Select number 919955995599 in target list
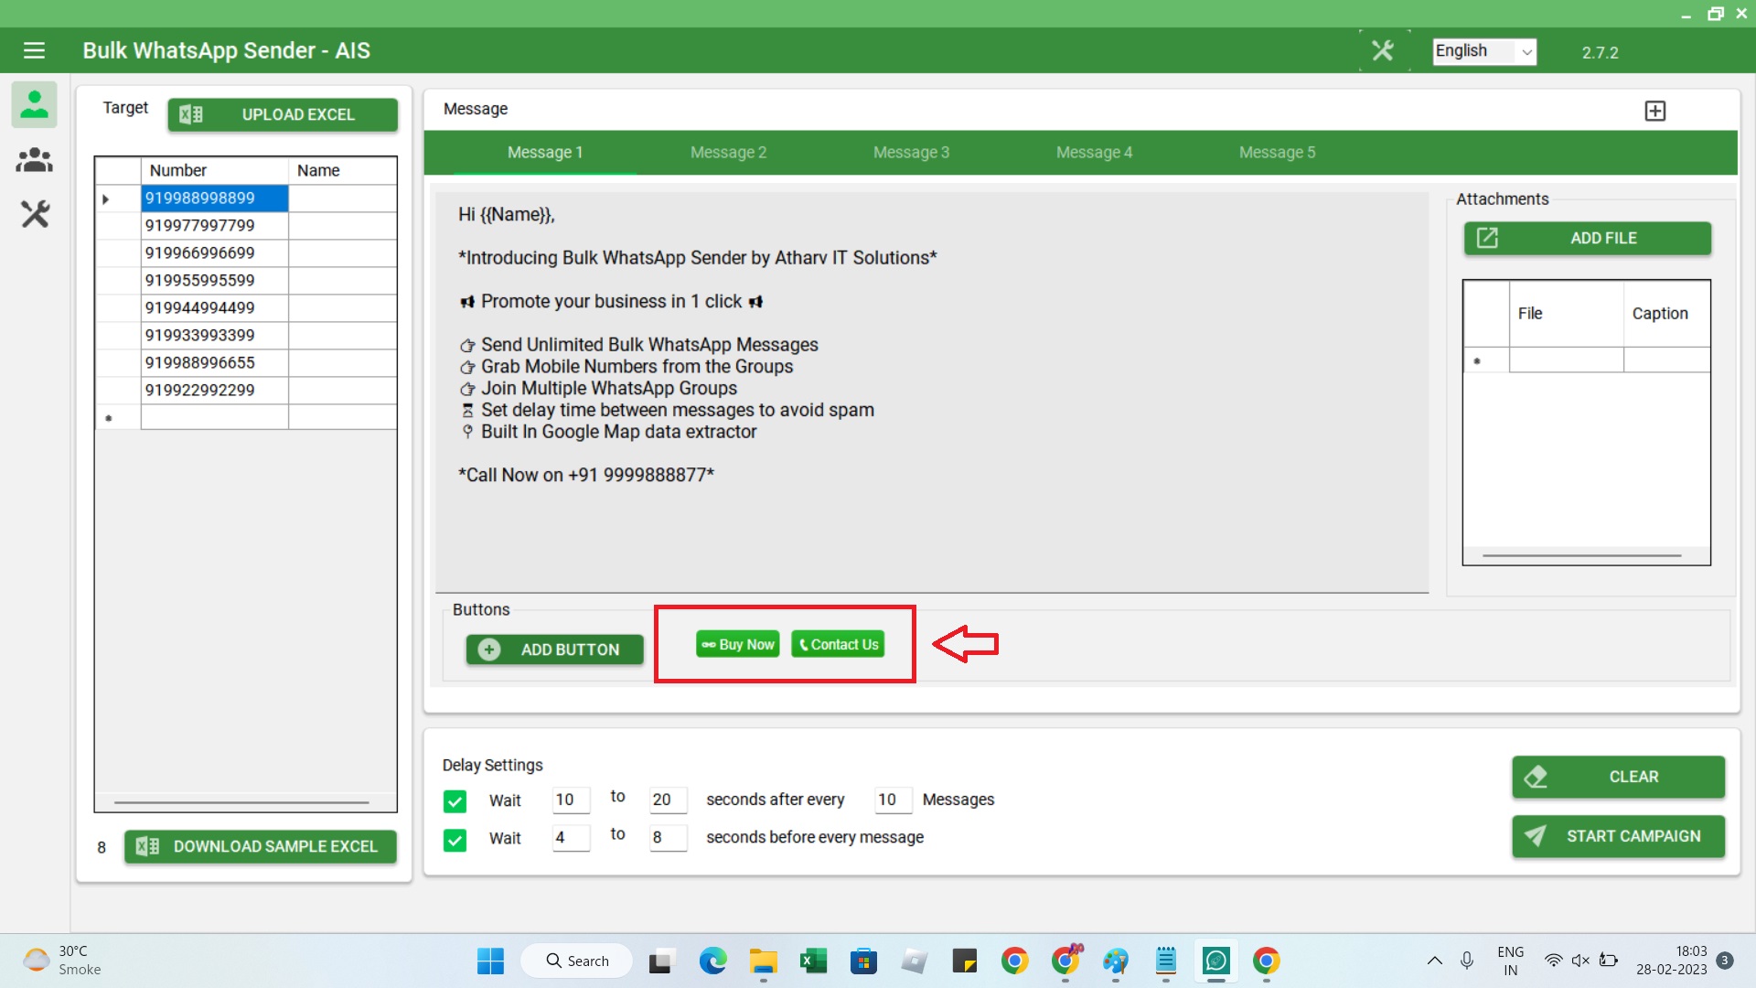The width and height of the screenshot is (1756, 988). click(x=214, y=280)
